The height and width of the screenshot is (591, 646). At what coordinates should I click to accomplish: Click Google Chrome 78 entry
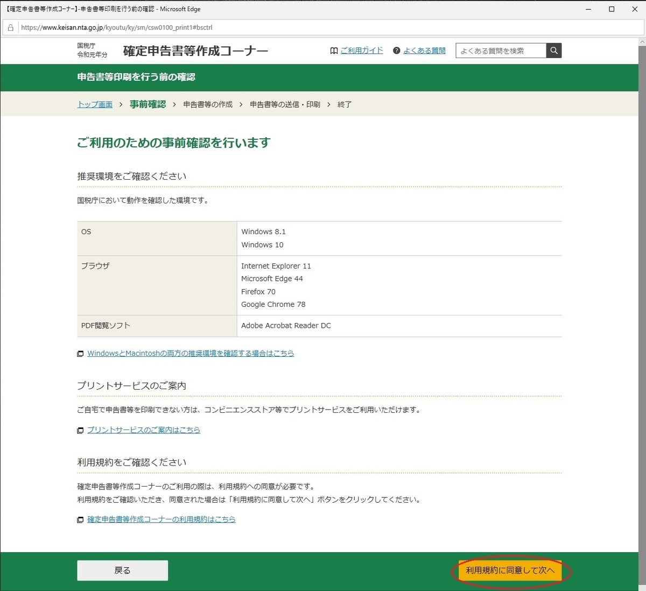(273, 305)
